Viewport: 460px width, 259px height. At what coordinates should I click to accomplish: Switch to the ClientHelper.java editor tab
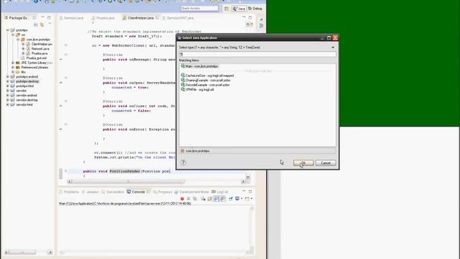coord(141,18)
